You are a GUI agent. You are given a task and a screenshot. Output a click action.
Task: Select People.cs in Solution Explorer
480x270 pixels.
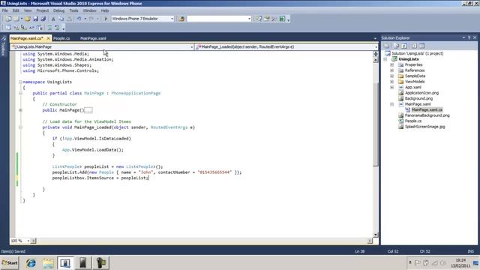pos(413,121)
